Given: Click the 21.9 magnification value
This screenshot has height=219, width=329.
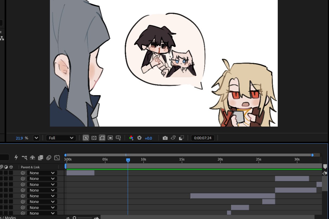Looking at the screenshot, I should (x=19, y=138).
